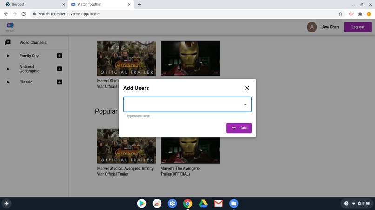
Task: Open the rainbow arc app on shelf
Action: [157, 204]
